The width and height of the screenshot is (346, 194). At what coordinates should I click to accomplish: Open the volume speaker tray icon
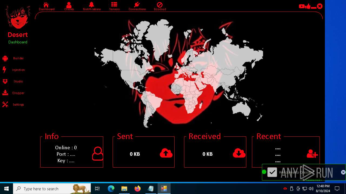[311, 189]
